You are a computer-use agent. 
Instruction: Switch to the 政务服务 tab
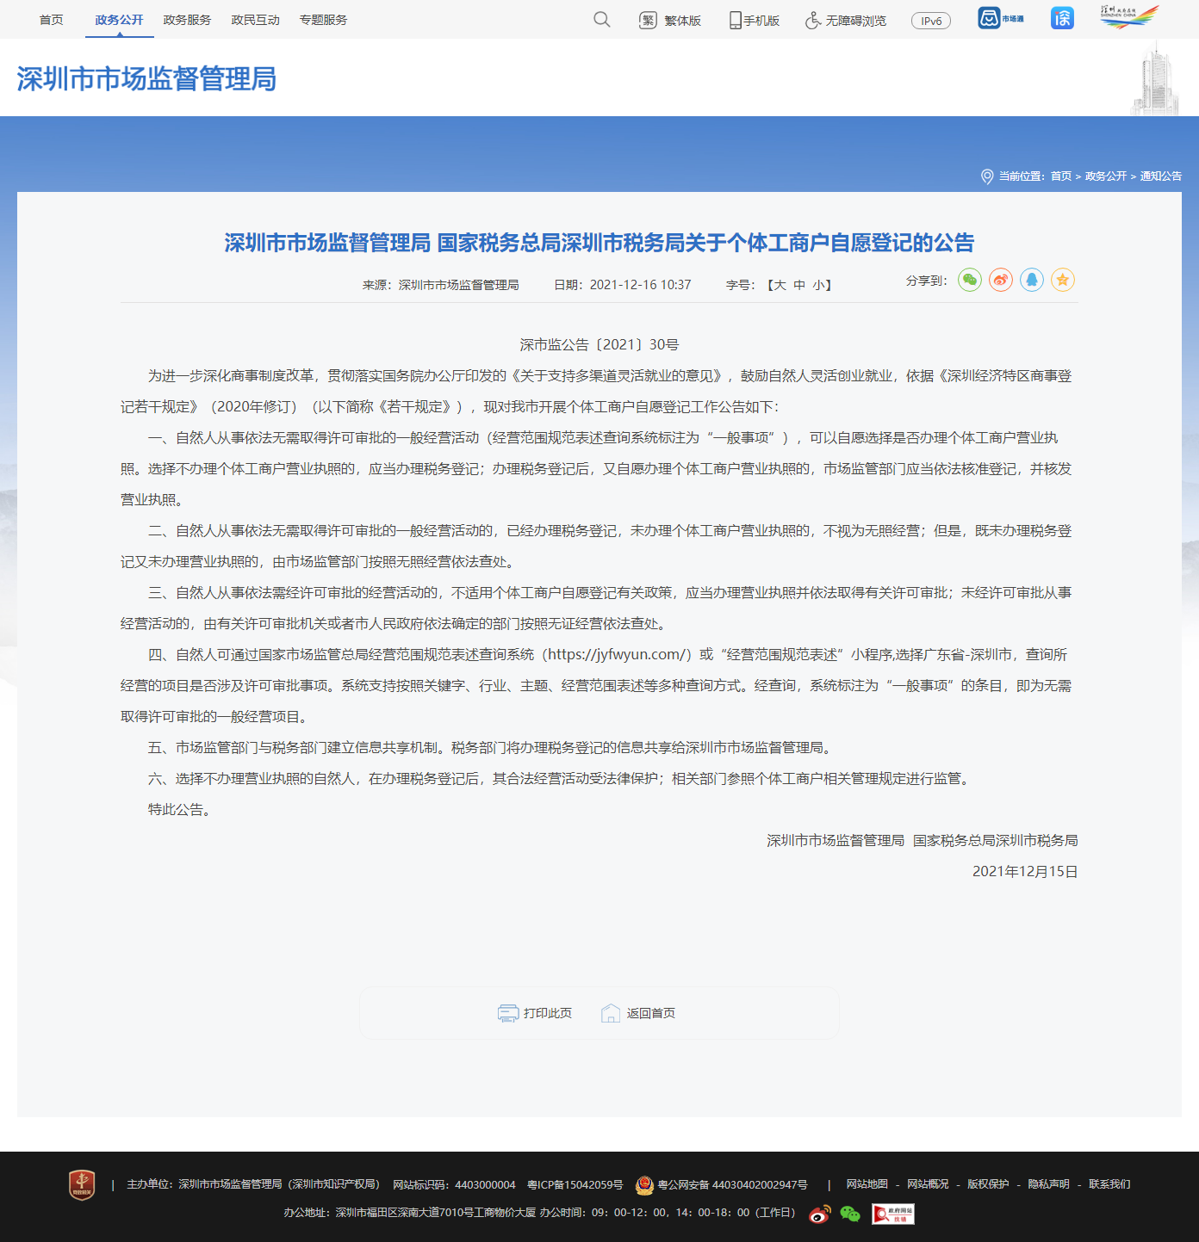185,19
